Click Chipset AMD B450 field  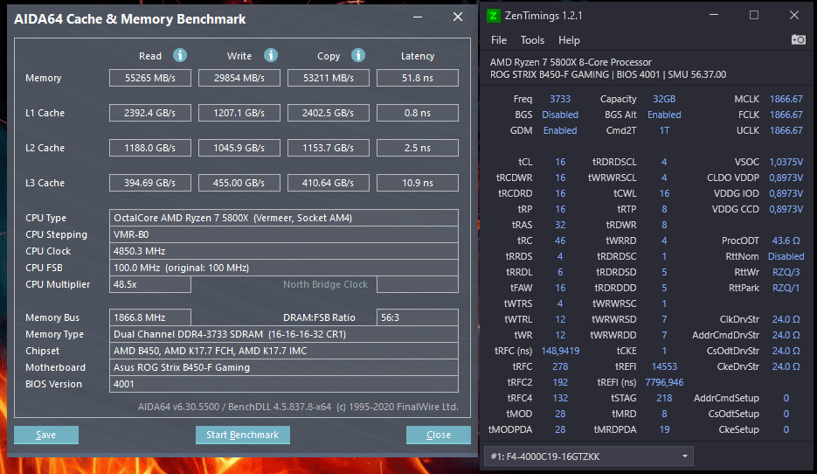pos(284,351)
